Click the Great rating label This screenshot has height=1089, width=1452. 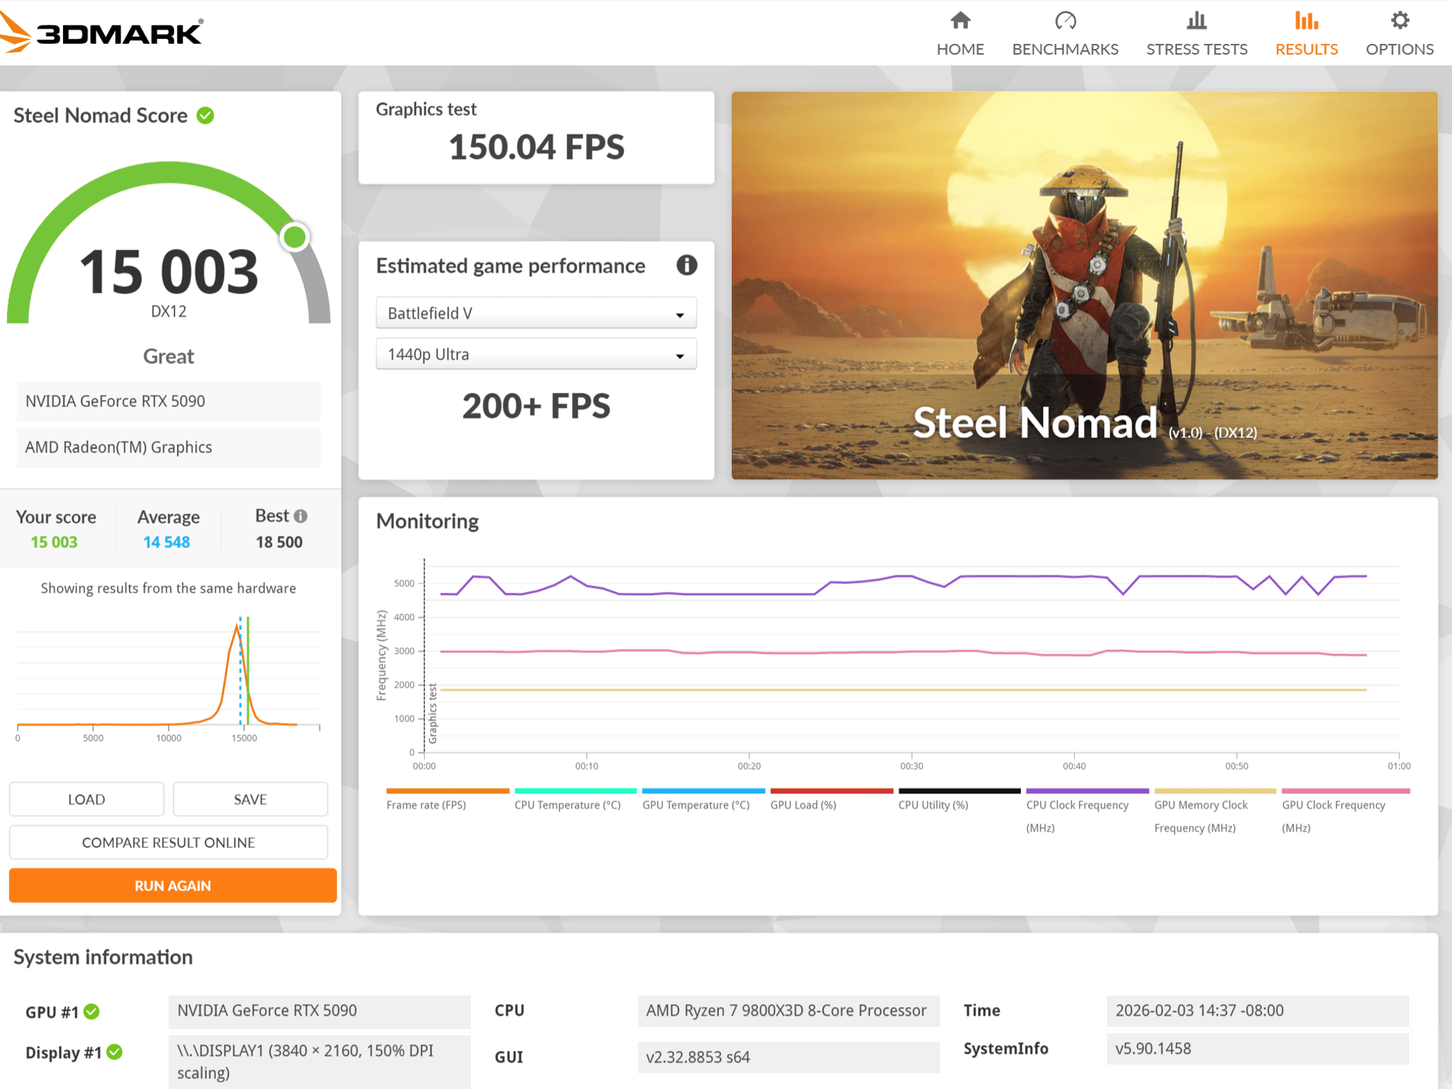point(169,356)
